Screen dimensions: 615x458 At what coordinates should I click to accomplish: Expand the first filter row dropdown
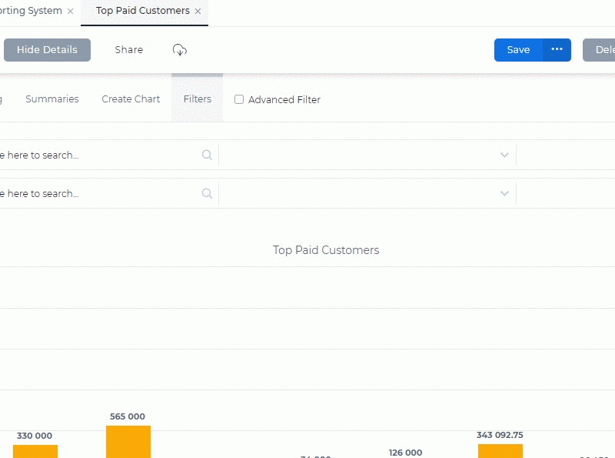tap(504, 155)
